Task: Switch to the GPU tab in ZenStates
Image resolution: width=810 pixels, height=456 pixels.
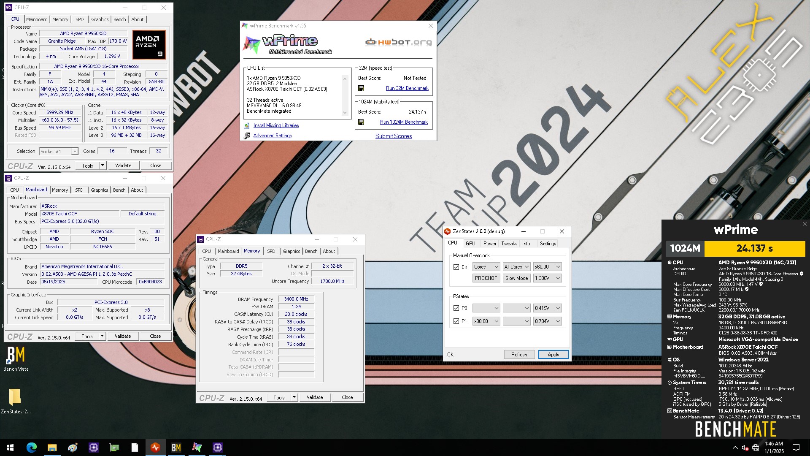Action: click(470, 244)
